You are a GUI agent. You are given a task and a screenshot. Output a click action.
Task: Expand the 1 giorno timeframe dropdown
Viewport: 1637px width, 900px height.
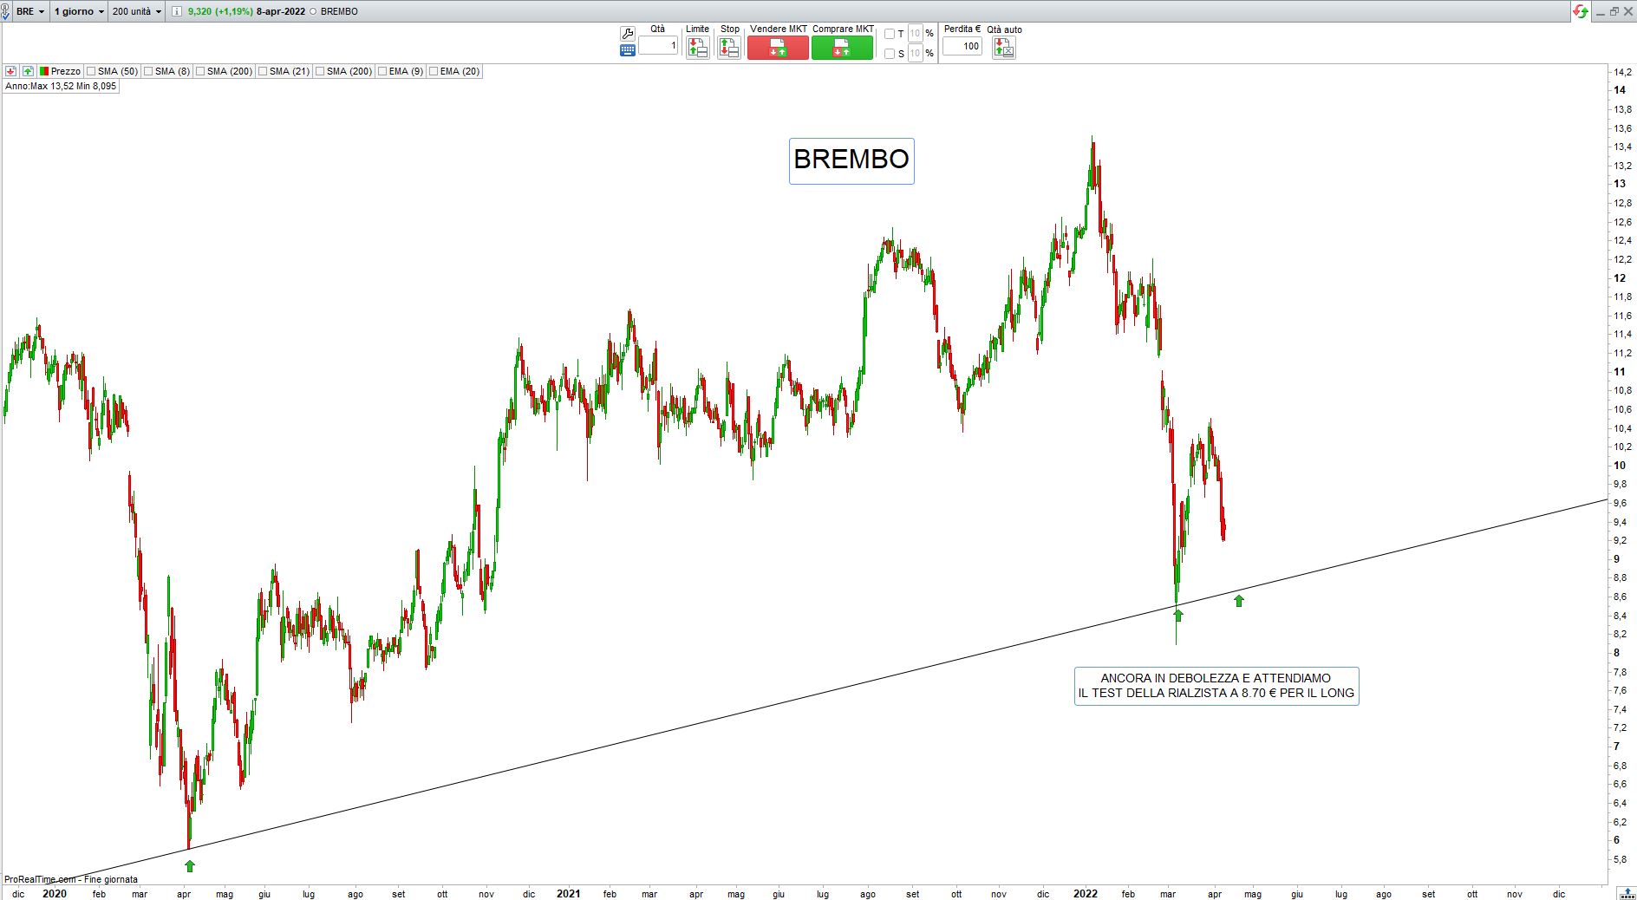tap(79, 11)
